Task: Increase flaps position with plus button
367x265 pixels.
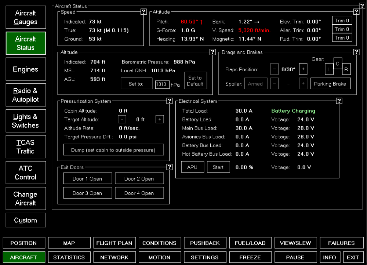Action: (x=303, y=69)
